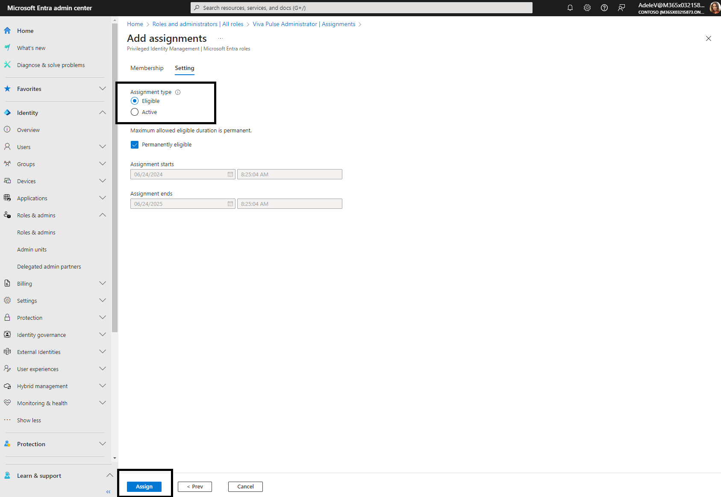Click the global search bar
The width and height of the screenshot is (721, 497).
click(361, 7)
